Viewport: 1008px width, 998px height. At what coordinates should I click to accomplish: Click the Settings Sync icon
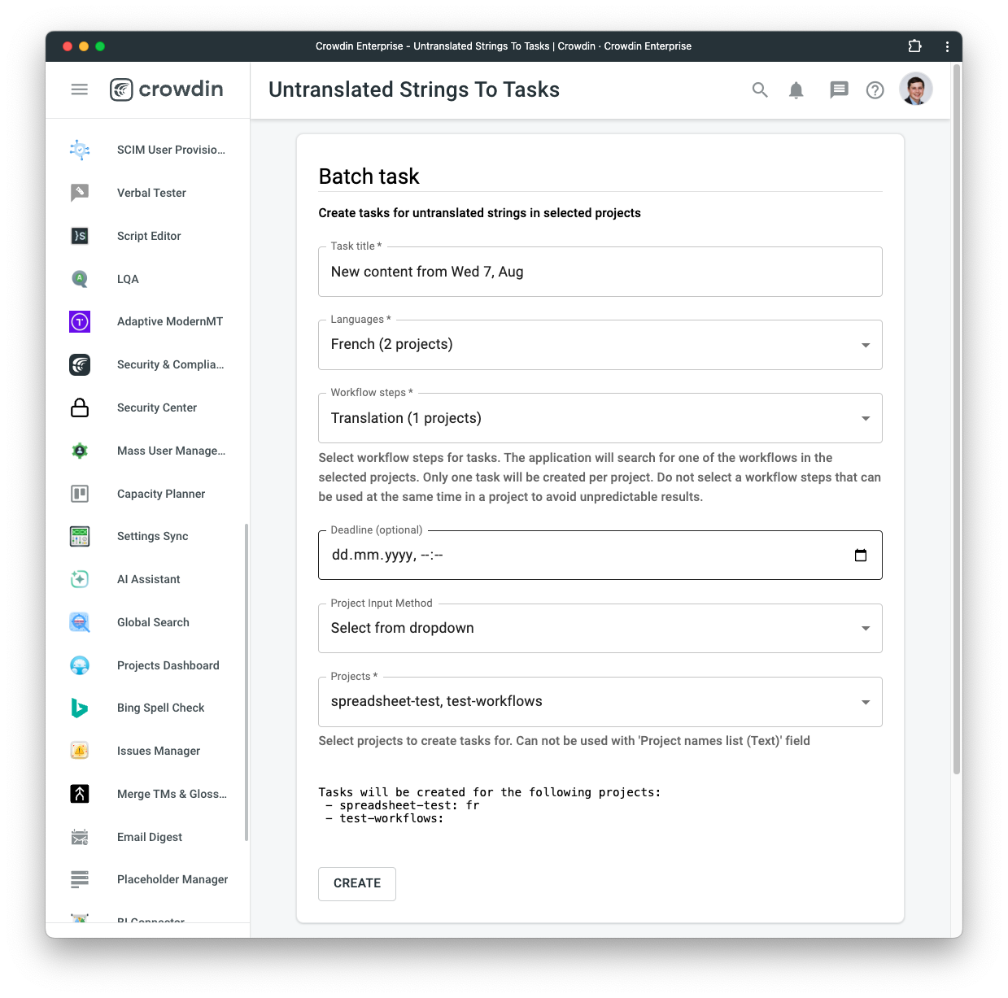click(80, 536)
